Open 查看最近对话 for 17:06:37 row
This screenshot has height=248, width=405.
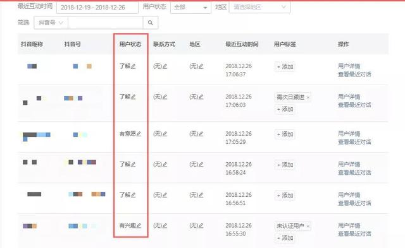pos(354,74)
